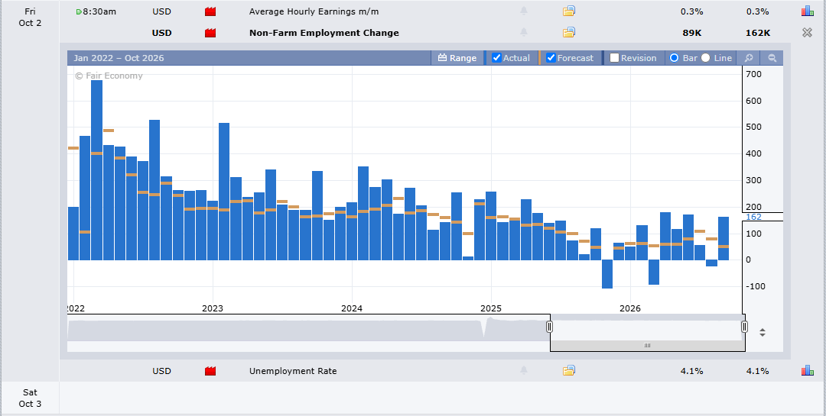This screenshot has width=826, height=416.
Task: Uncheck the Forecast checkbox
Action: [551, 58]
